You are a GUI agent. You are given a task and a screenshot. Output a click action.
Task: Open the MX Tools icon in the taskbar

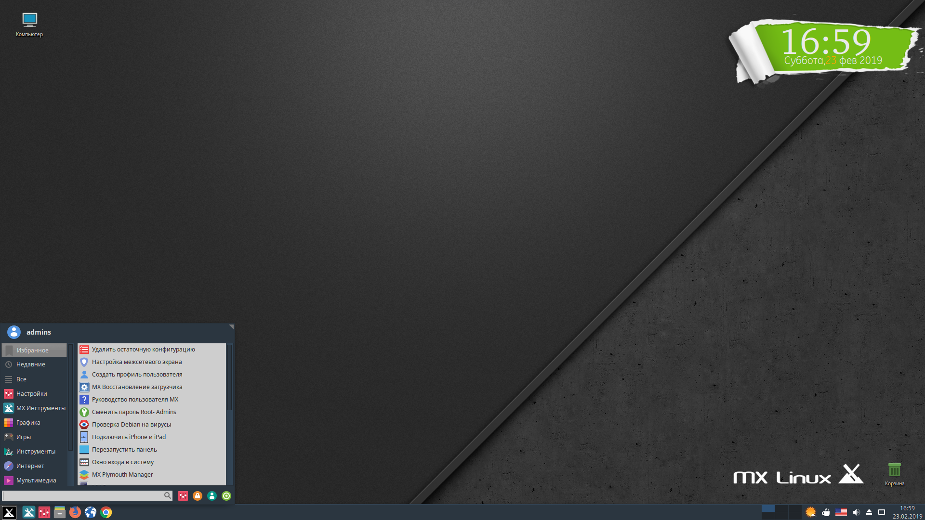point(28,512)
